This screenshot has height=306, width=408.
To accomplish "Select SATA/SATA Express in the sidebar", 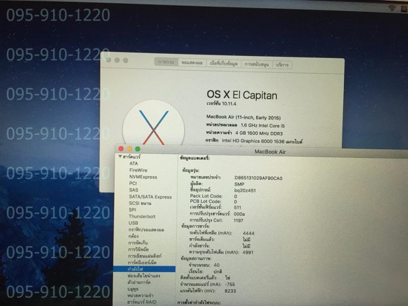I will [x=150, y=197].
